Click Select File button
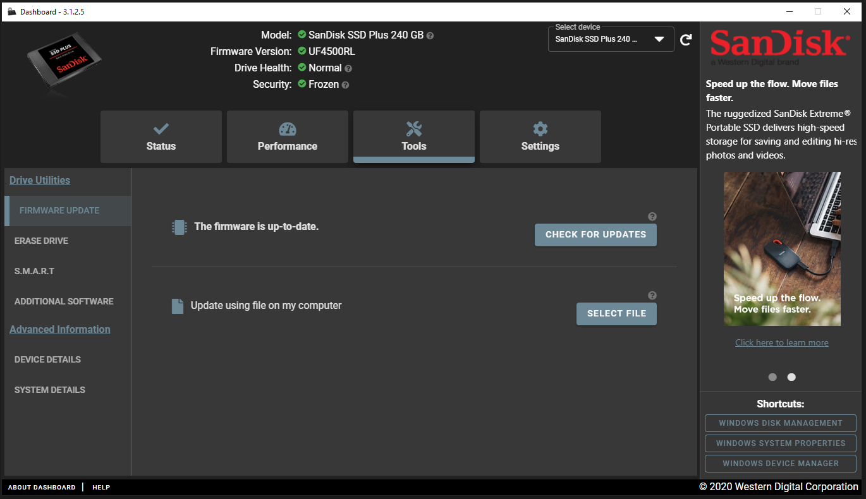Viewport: 866px width, 499px height. click(x=616, y=313)
